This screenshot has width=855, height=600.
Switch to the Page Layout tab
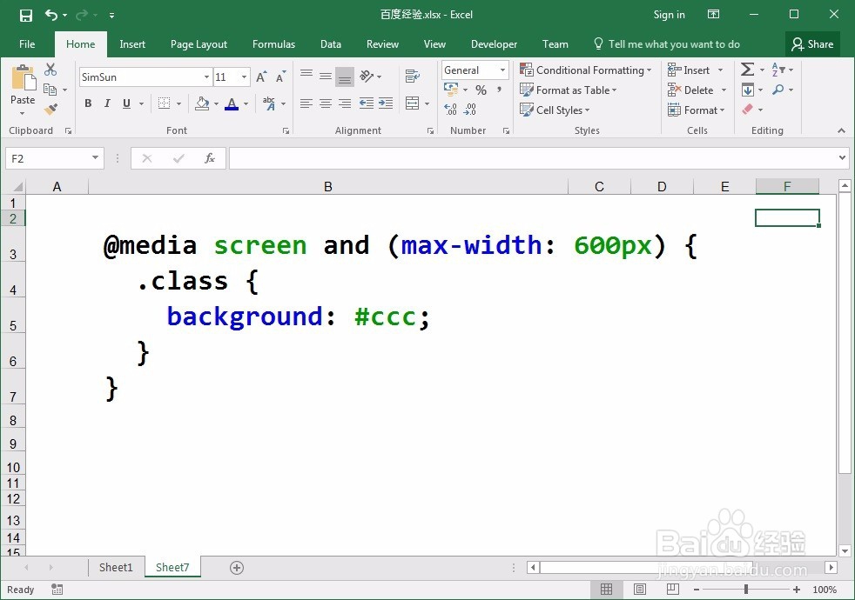pos(199,44)
